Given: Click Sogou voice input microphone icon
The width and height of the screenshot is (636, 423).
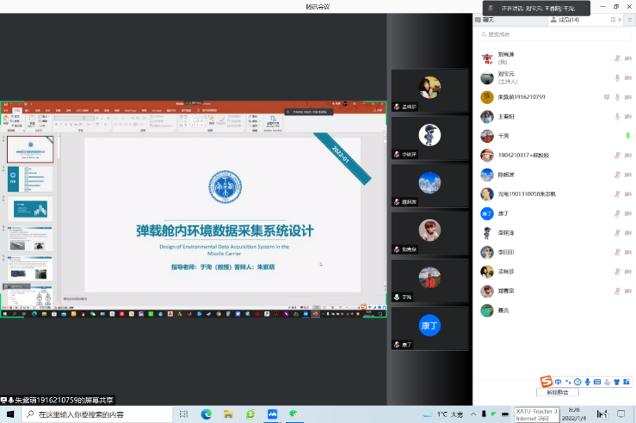Looking at the screenshot, I should [587, 381].
